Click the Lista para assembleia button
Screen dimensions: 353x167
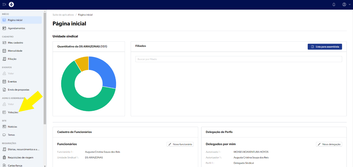pos(325,47)
